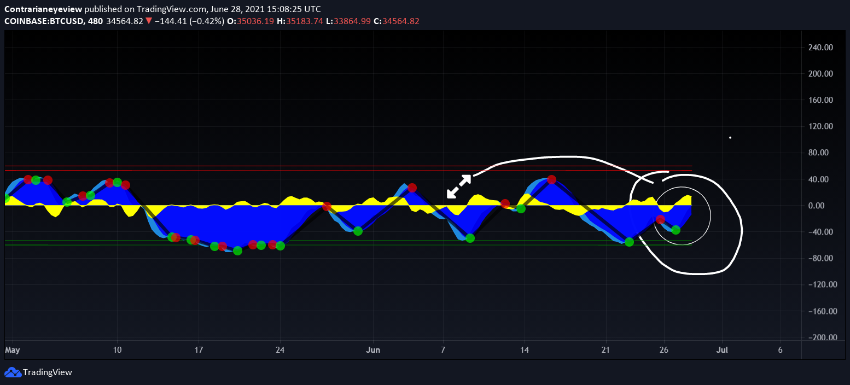Viewport: 850px width, 385px height.
Task: Click the change value −144.41 (−0.42%)
Action: pyautogui.click(x=189, y=21)
